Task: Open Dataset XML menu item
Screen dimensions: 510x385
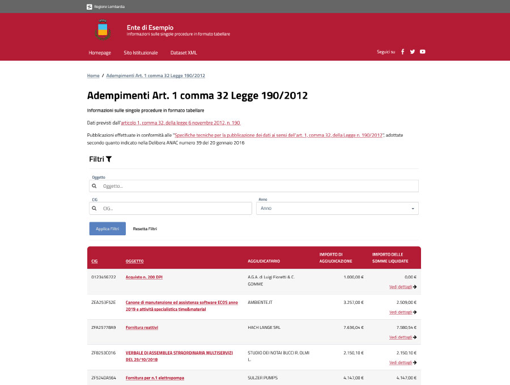Action: (x=184, y=53)
